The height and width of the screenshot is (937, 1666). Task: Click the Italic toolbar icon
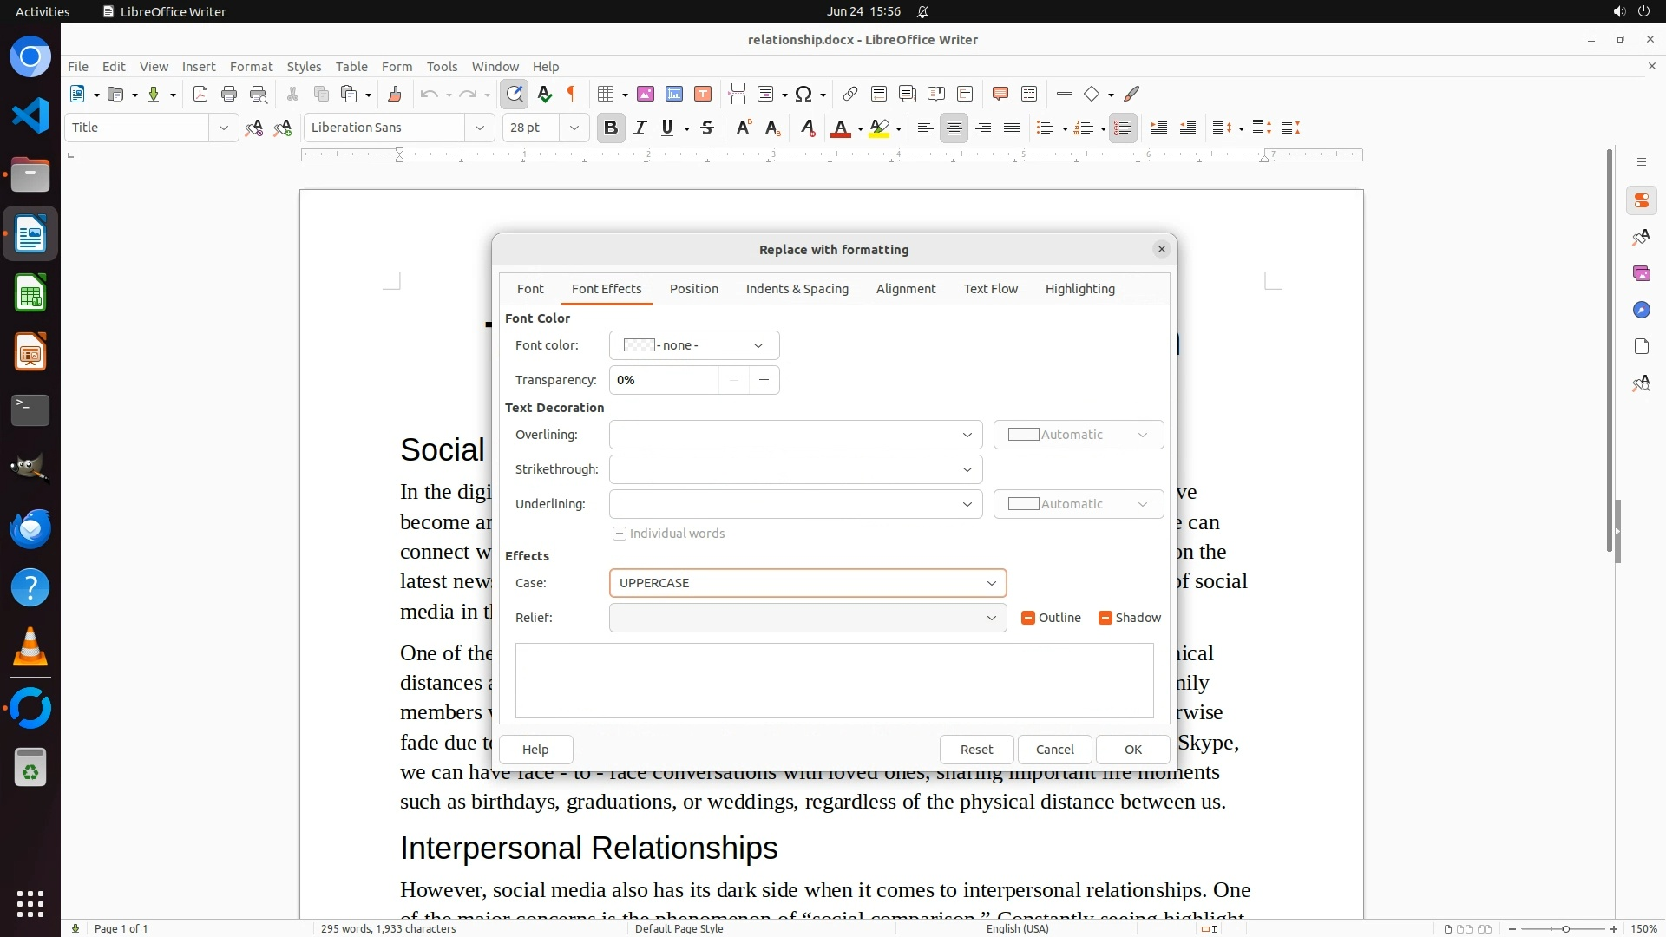[640, 128]
